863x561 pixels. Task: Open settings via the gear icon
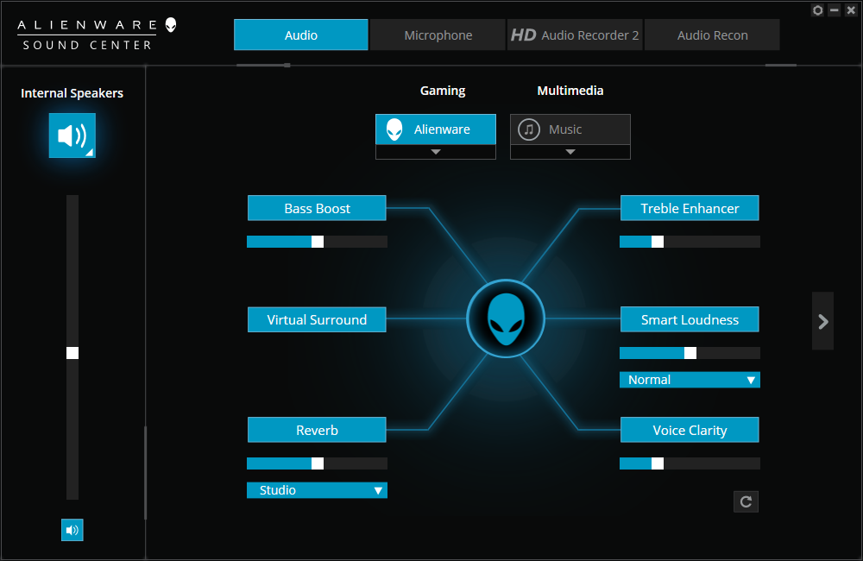[x=818, y=10]
